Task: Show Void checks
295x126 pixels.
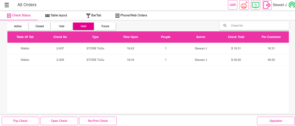Action: 62,26
